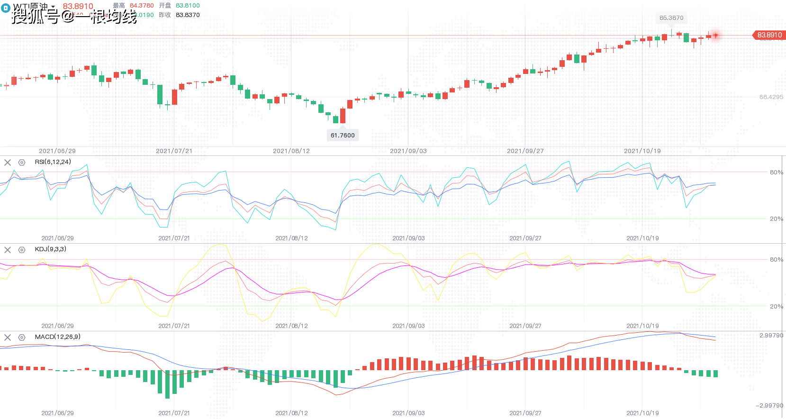This screenshot has height=419, width=786.
Task: Open settings gear for KDJ indicator
Action: pyautogui.click(x=22, y=250)
